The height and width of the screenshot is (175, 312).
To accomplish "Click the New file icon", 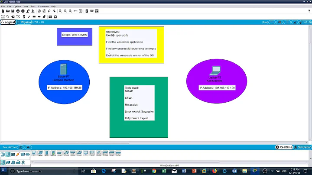I will coord(3,11).
